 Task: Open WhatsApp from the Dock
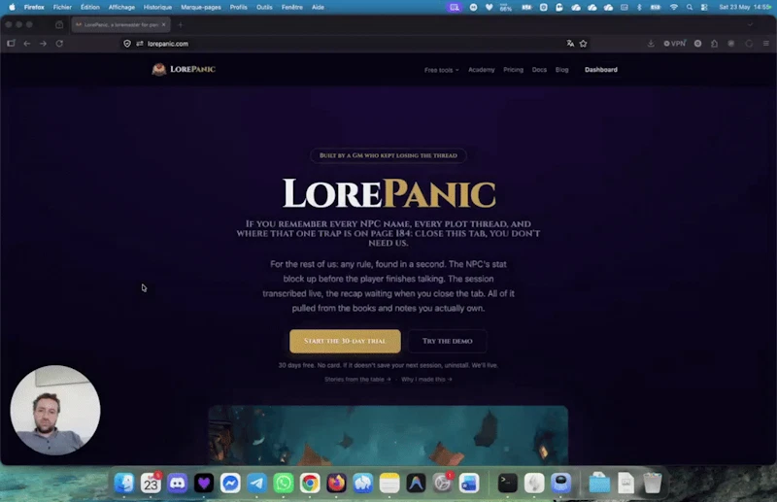284,483
